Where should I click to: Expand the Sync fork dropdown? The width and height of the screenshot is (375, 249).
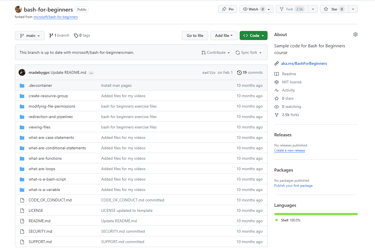pos(249,53)
